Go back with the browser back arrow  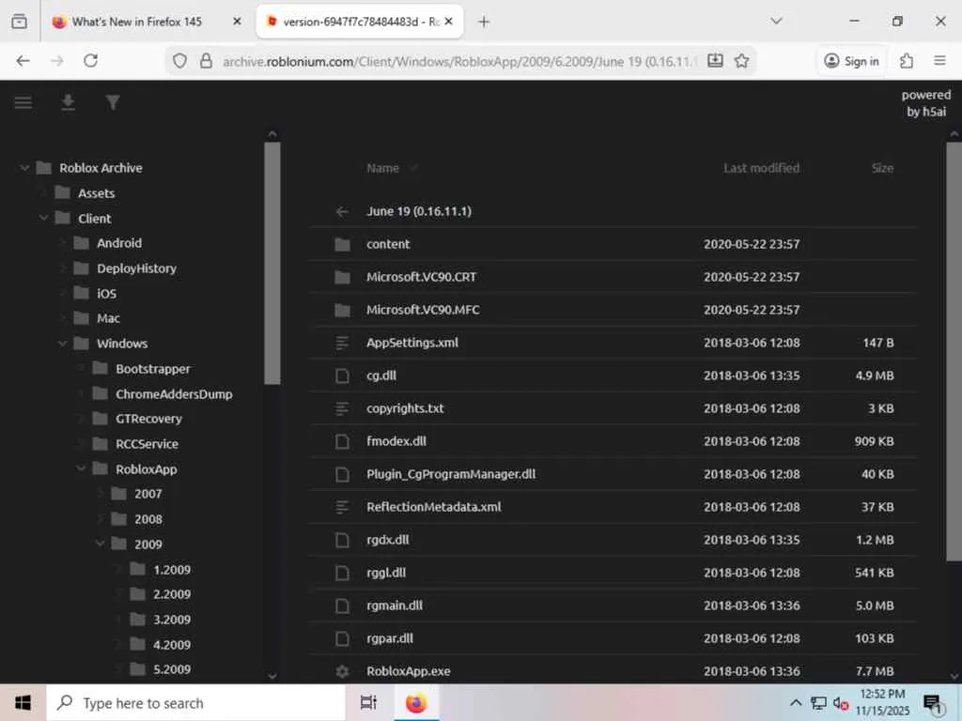[x=23, y=61]
